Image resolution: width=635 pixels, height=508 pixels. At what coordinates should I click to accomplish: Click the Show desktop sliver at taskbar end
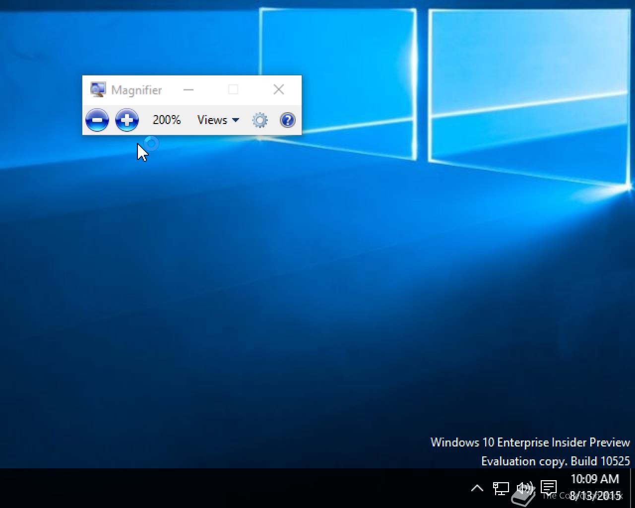tap(633, 488)
